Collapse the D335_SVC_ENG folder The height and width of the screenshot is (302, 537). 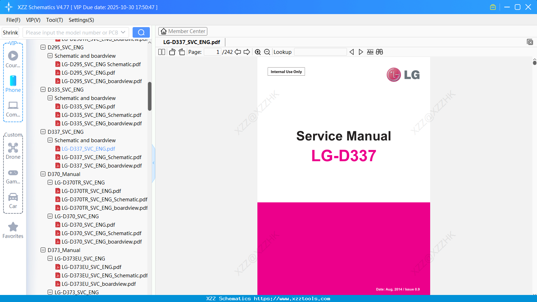pyautogui.click(x=43, y=89)
